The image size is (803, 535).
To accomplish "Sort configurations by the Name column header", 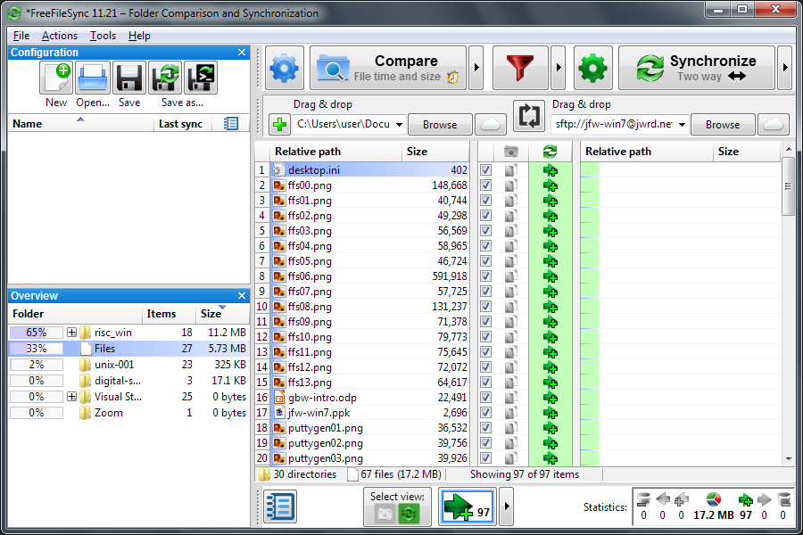I will [x=80, y=124].
